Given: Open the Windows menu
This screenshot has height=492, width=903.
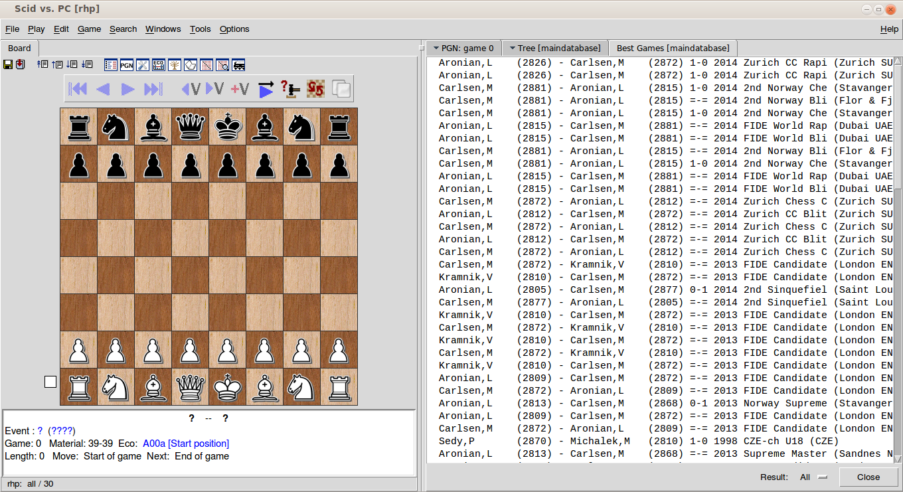Looking at the screenshot, I should [163, 29].
